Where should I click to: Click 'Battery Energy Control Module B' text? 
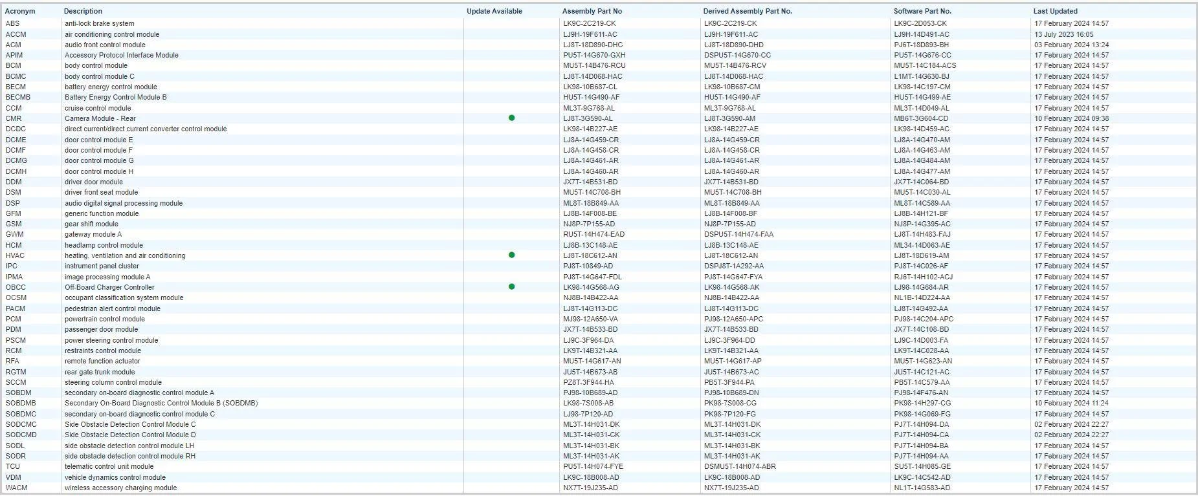click(116, 98)
